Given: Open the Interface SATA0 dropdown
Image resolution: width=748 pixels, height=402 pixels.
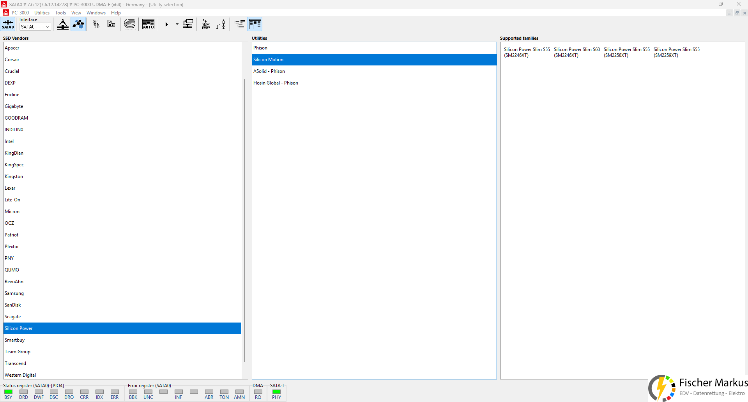Looking at the screenshot, I should [x=35, y=27].
